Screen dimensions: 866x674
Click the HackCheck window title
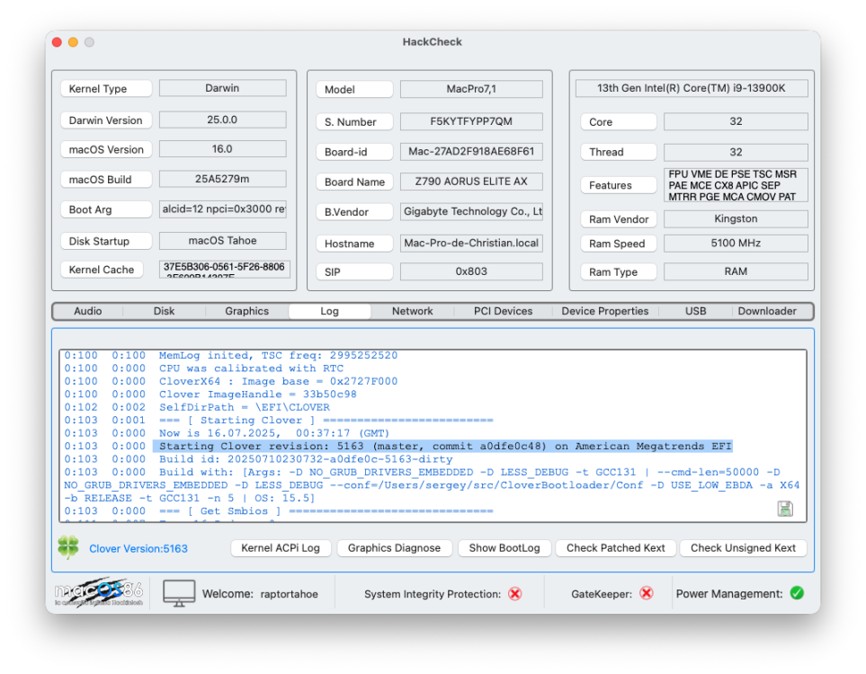pos(432,42)
